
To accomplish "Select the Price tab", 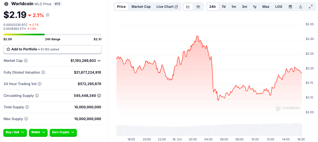I will tap(121, 7).
